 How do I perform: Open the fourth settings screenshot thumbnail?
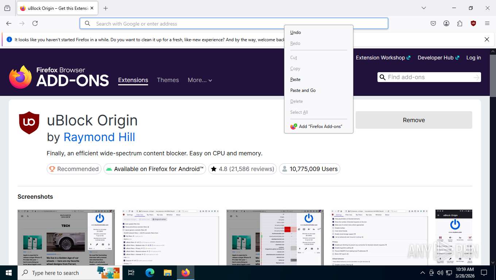pyautogui.click(x=380, y=237)
